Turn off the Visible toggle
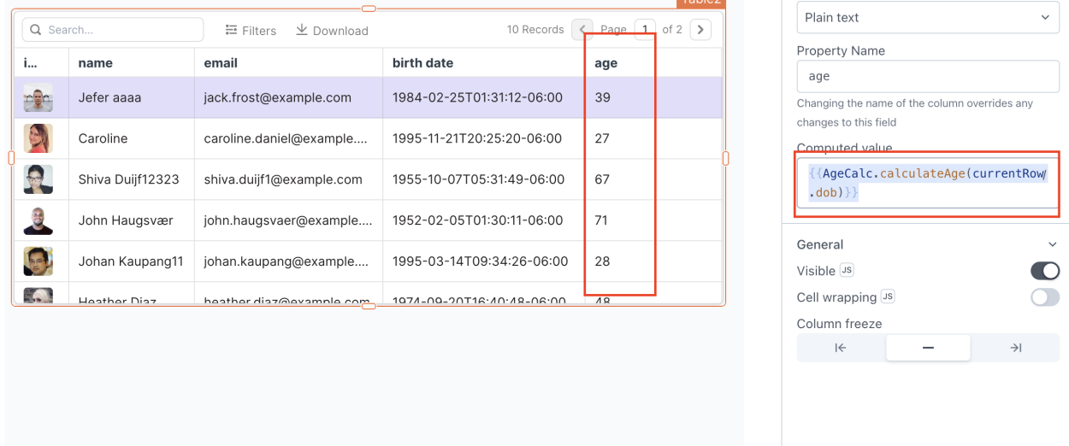The width and height of the screenshot is (1069, 446). pyautogui.click(x=1045, y=271)
